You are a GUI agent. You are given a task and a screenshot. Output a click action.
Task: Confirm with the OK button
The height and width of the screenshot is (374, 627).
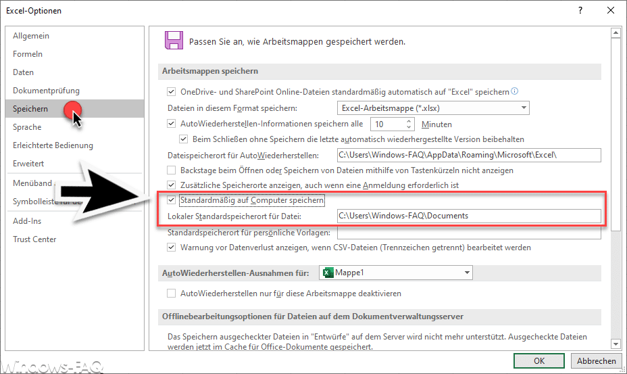click(539, 360)
